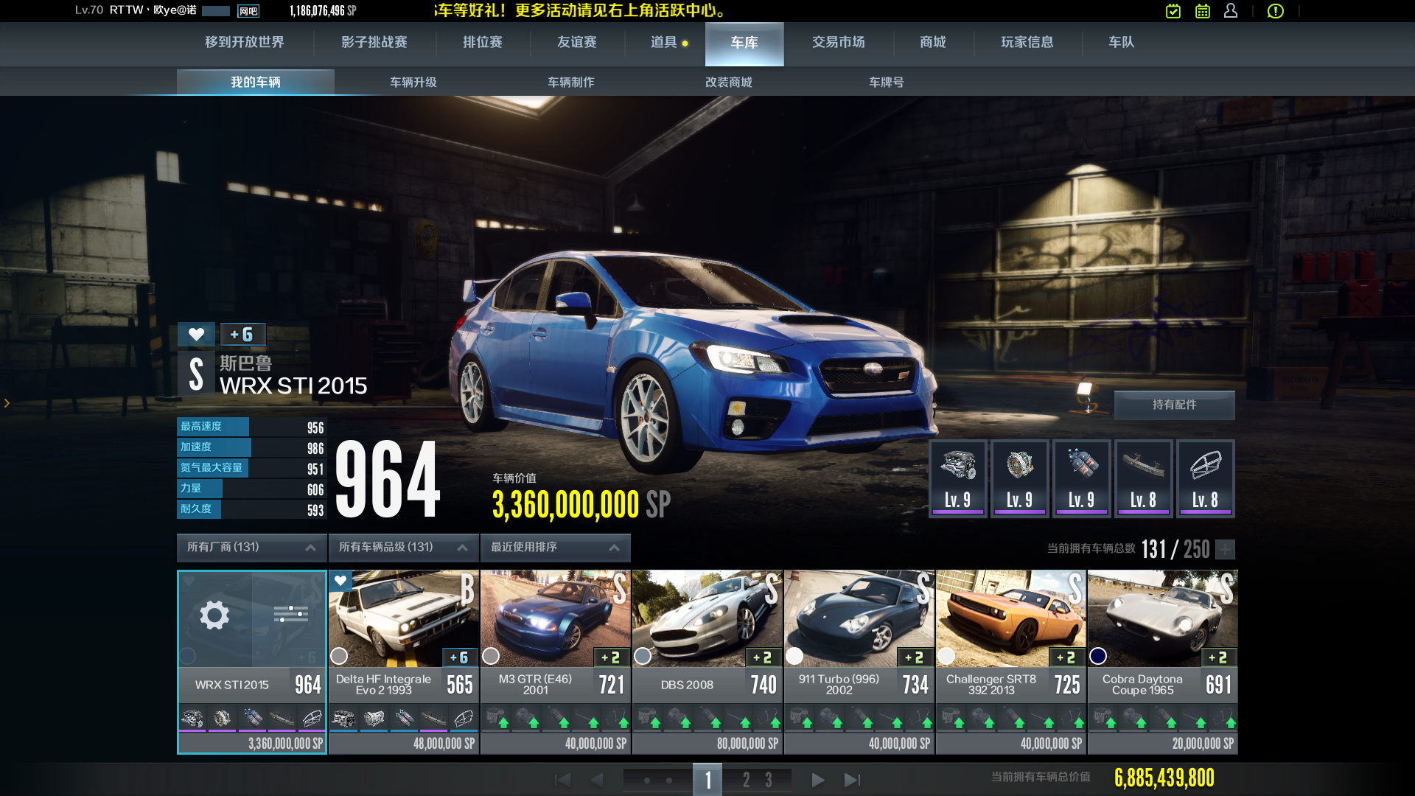Select the M3 GTR (E46) 2001 car card

click(556, 662)
